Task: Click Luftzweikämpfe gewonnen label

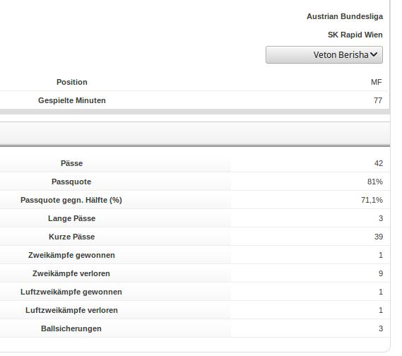Action: tap(71, 292)
